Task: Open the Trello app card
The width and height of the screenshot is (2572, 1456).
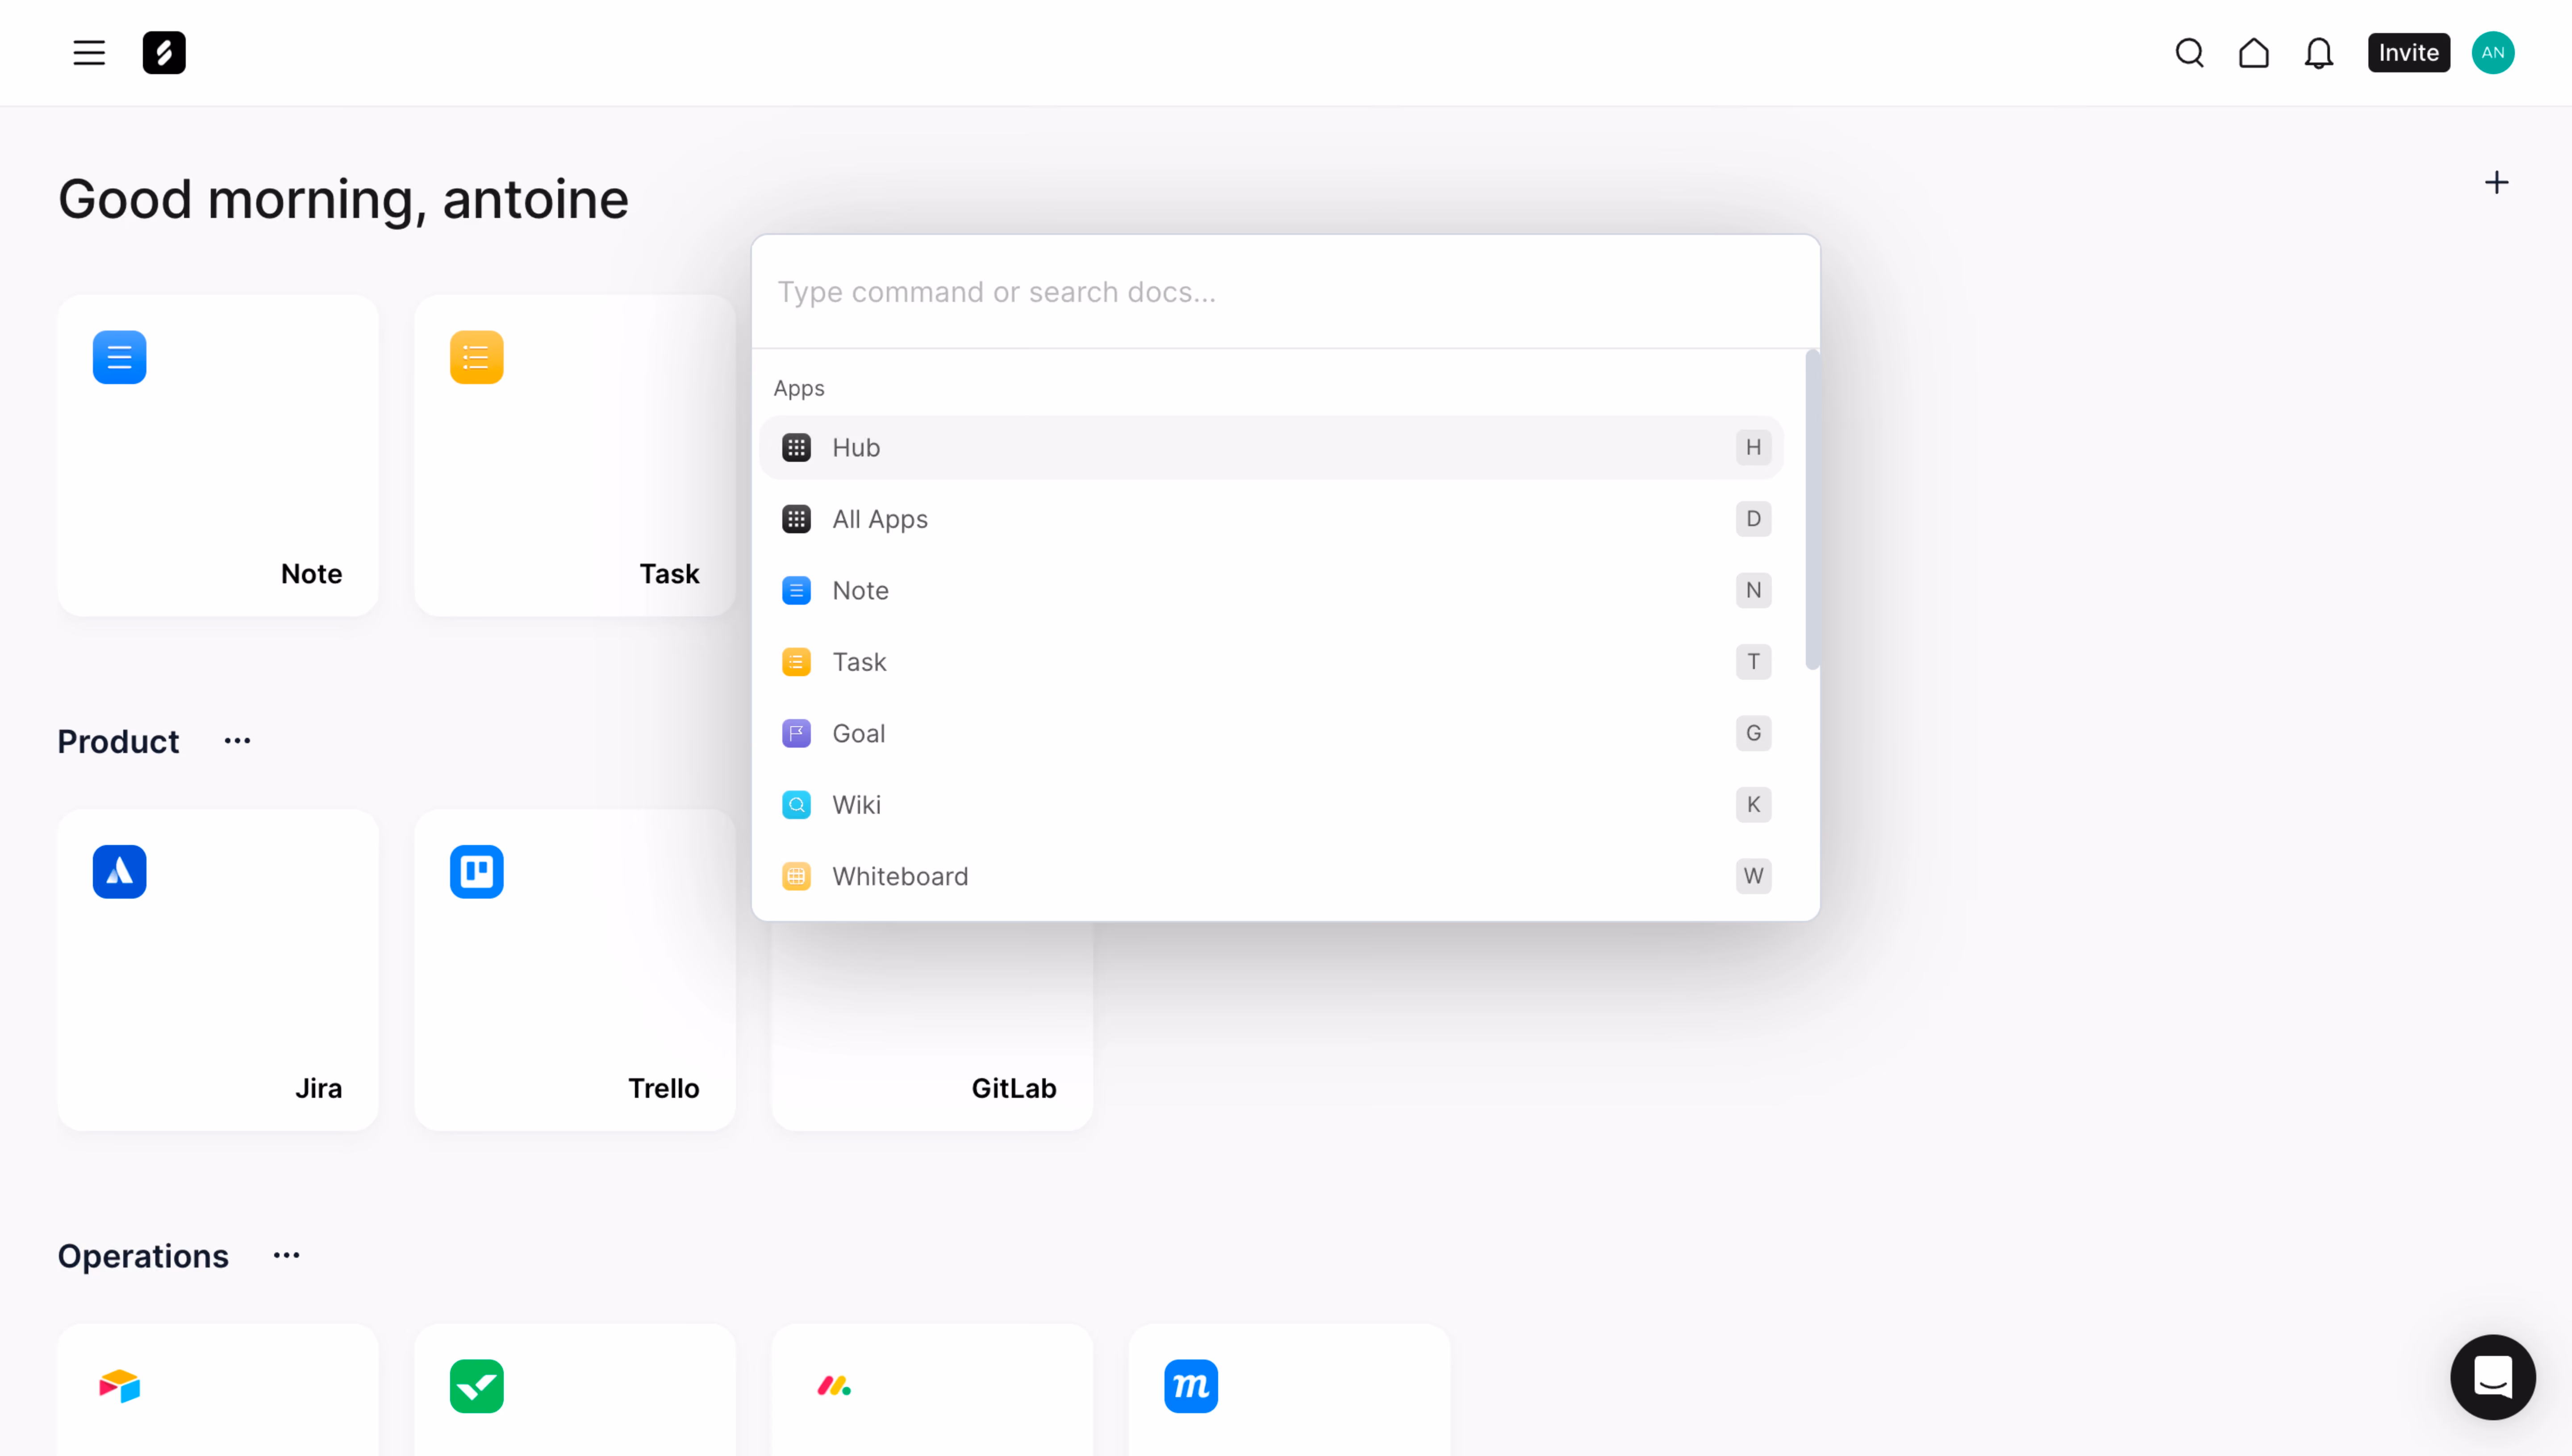Action: 575,970
